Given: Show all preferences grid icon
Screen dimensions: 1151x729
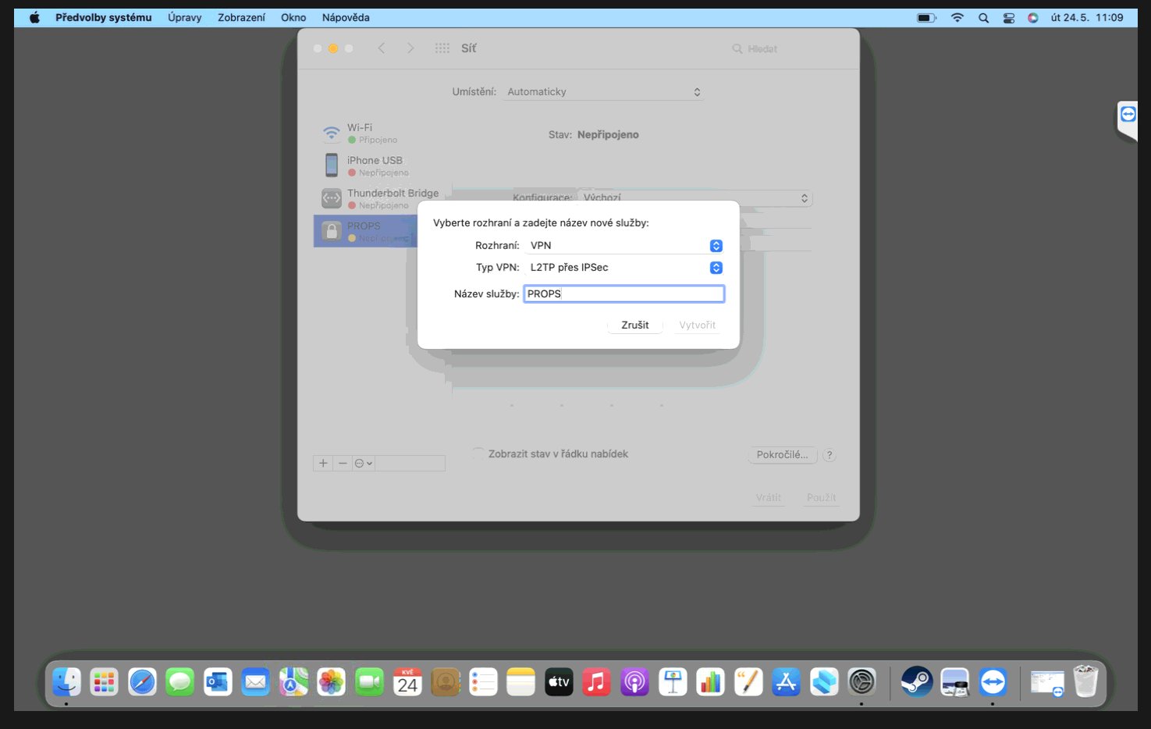Looking at the screenshot, I should [442, 48].
